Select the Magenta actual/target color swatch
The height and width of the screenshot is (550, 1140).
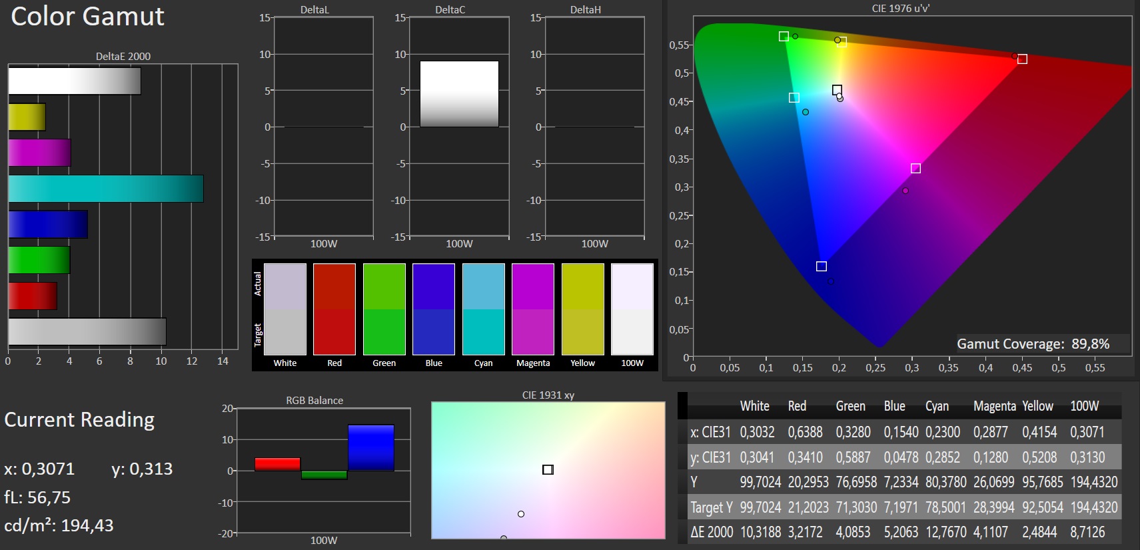pos(533,309)
